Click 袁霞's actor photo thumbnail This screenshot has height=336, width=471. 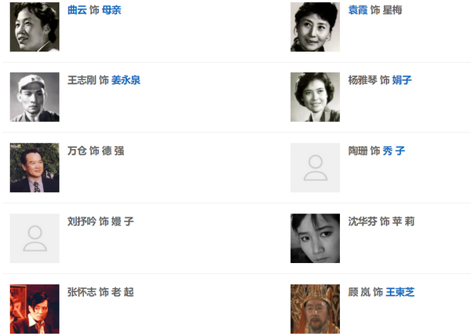[x=315, y=27]
